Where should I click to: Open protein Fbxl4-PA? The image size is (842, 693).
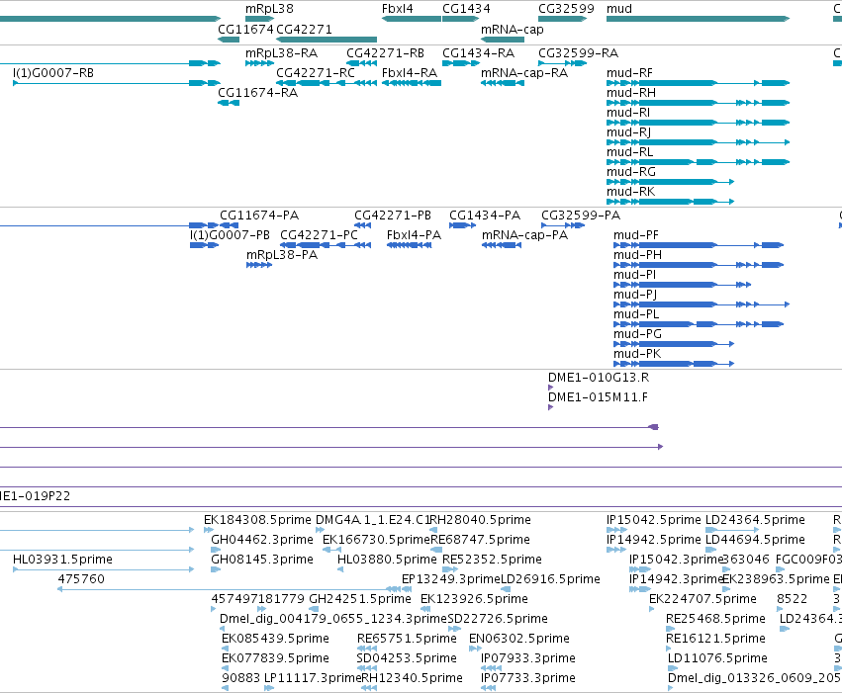410,245
